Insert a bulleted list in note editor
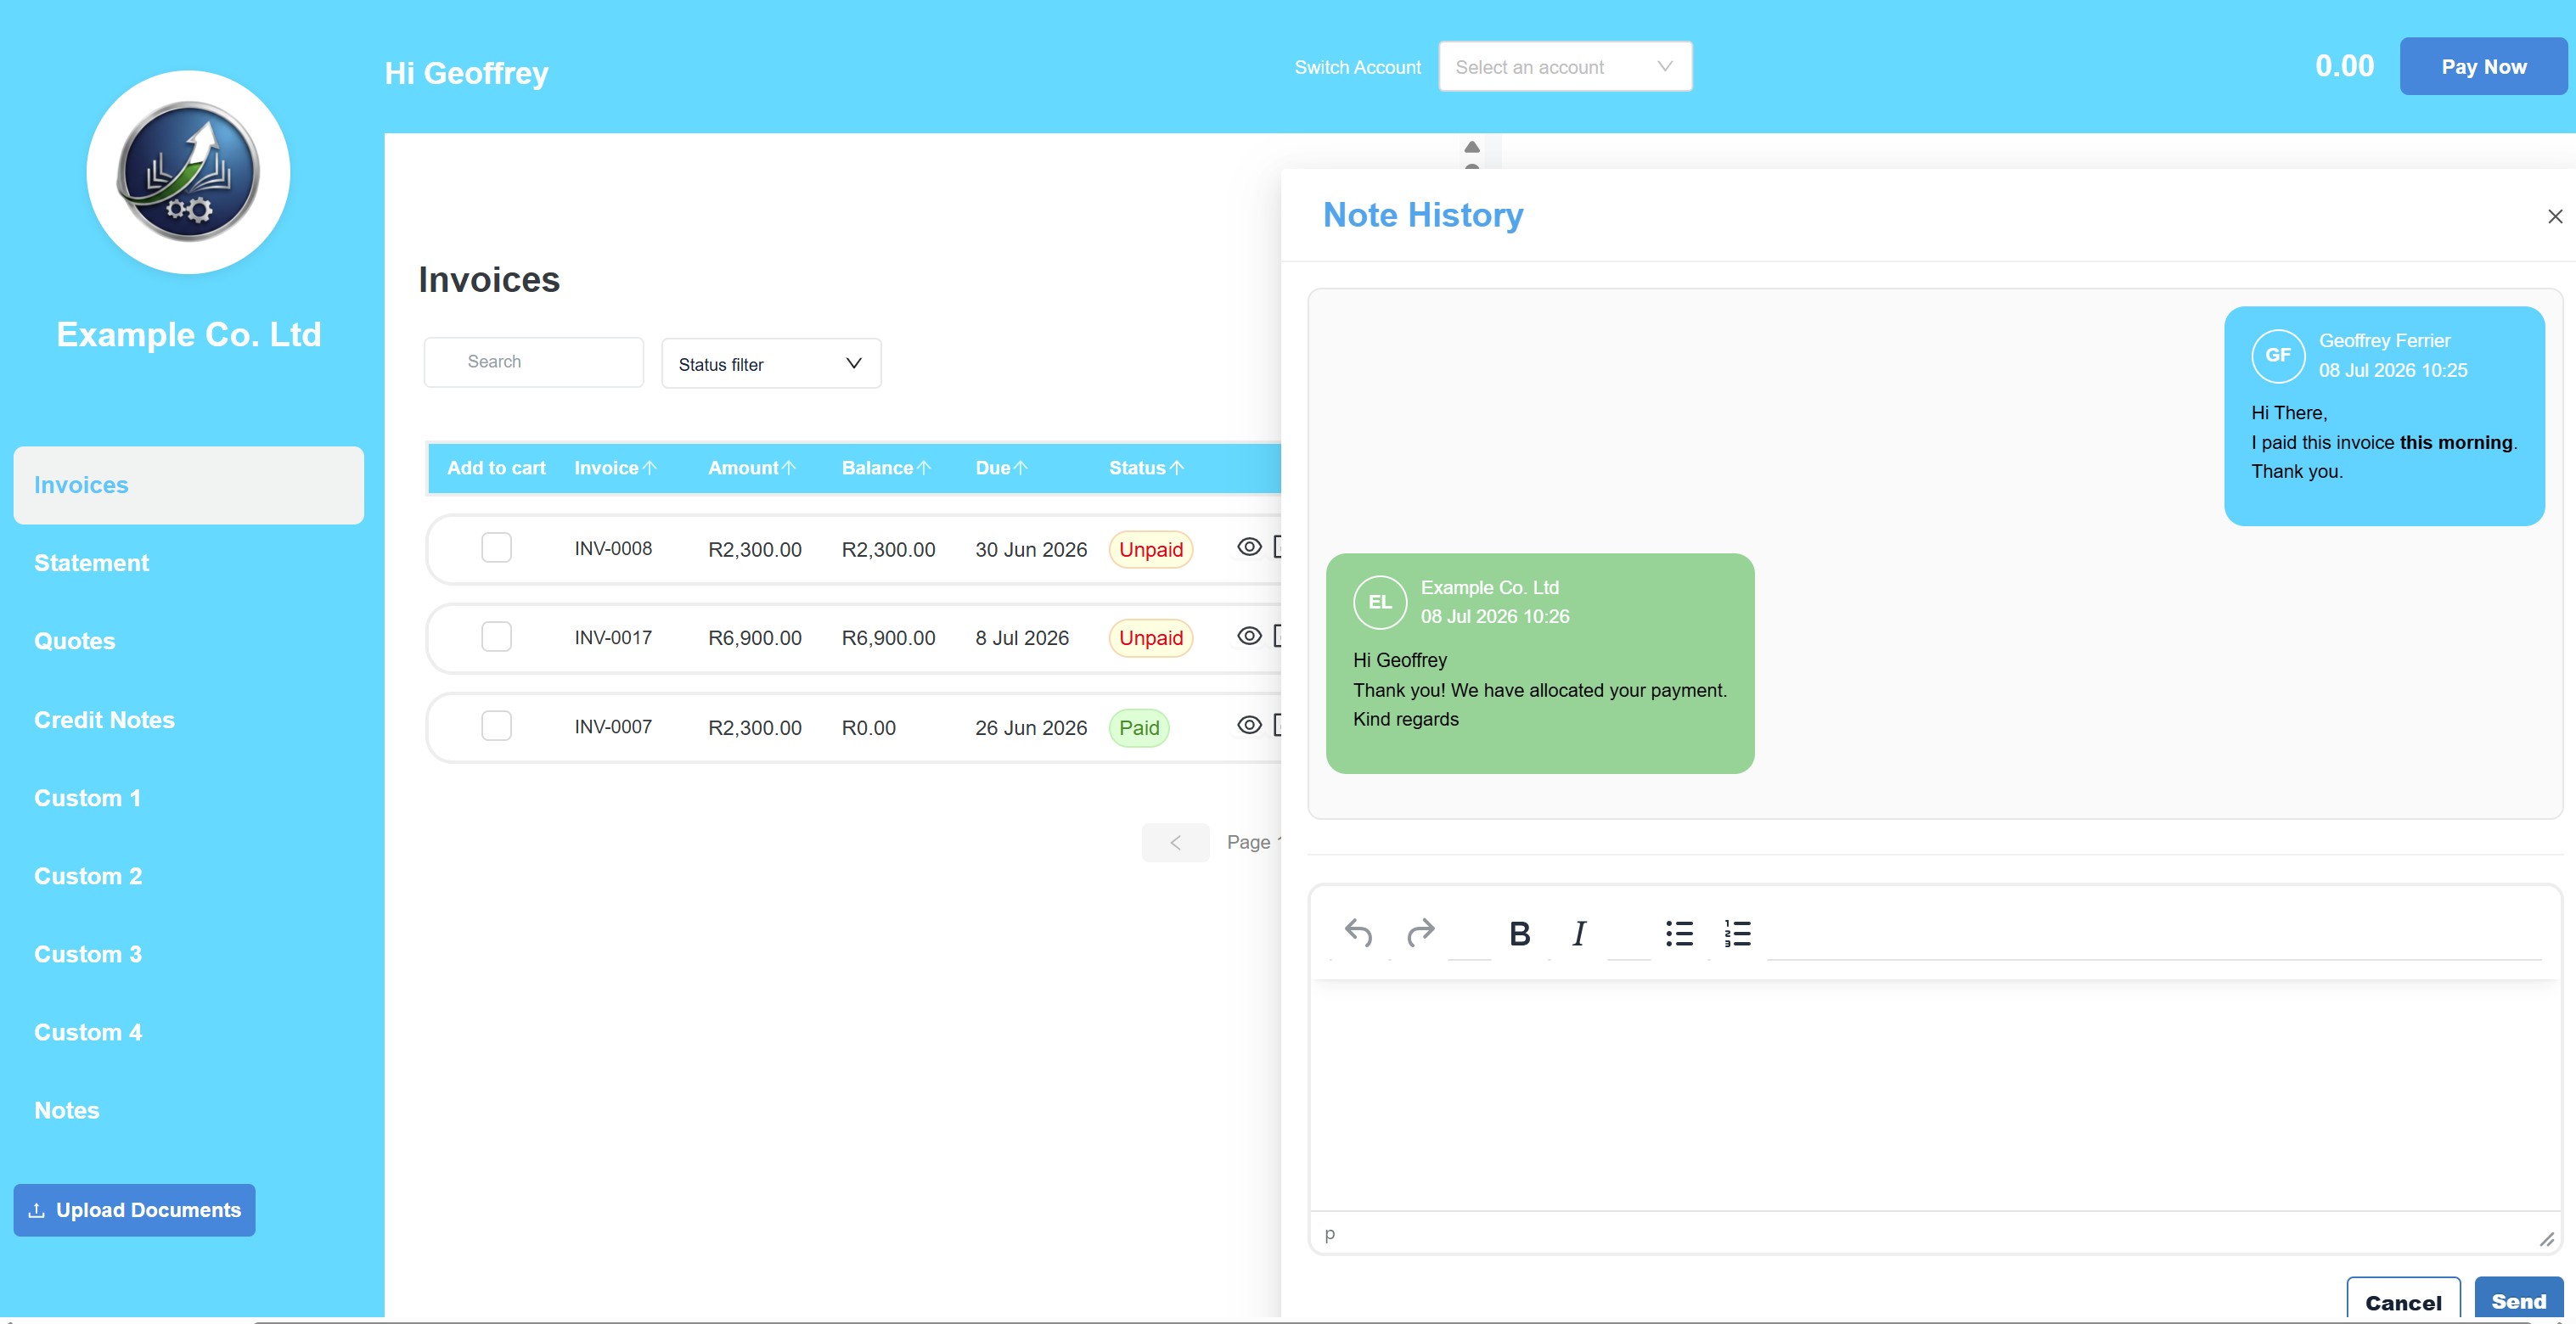 (x=1679, y=934)
